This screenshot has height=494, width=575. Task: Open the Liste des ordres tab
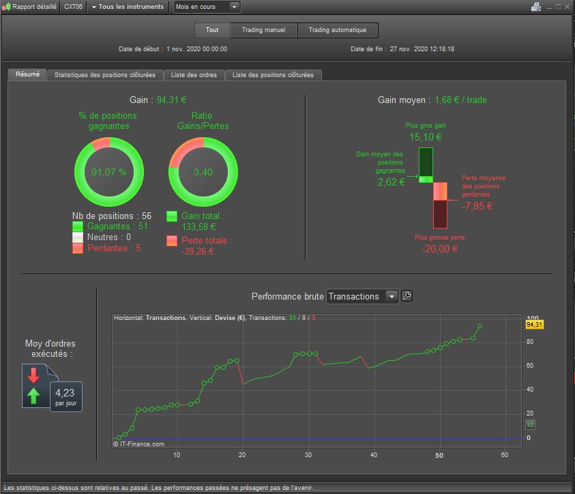tap(194, 75)
